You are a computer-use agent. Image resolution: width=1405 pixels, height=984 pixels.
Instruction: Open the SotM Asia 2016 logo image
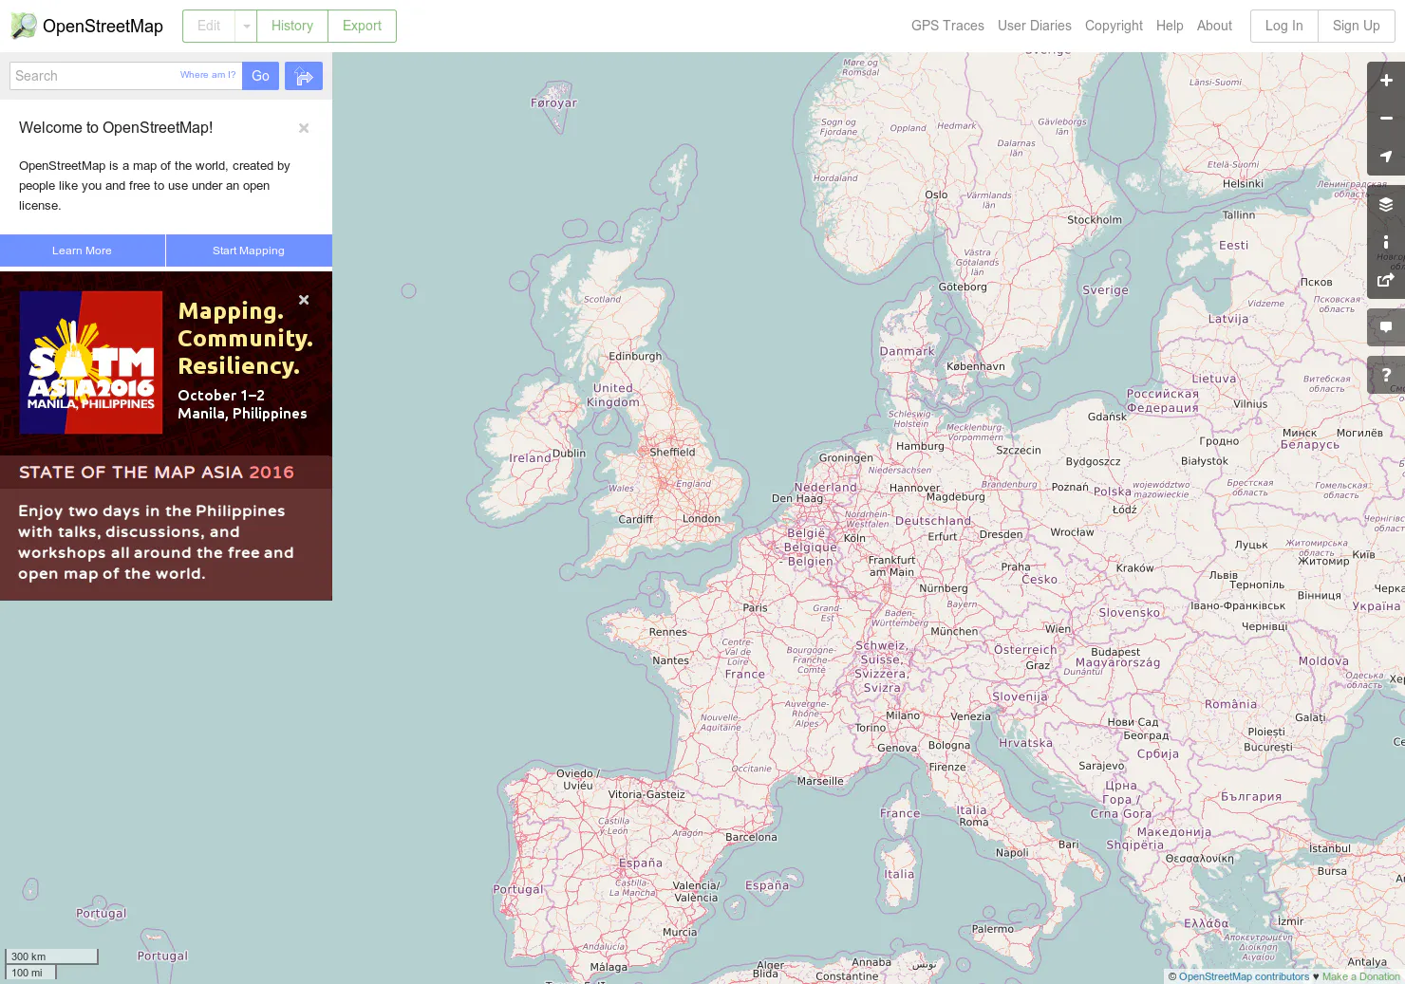(x=91, y=362)
